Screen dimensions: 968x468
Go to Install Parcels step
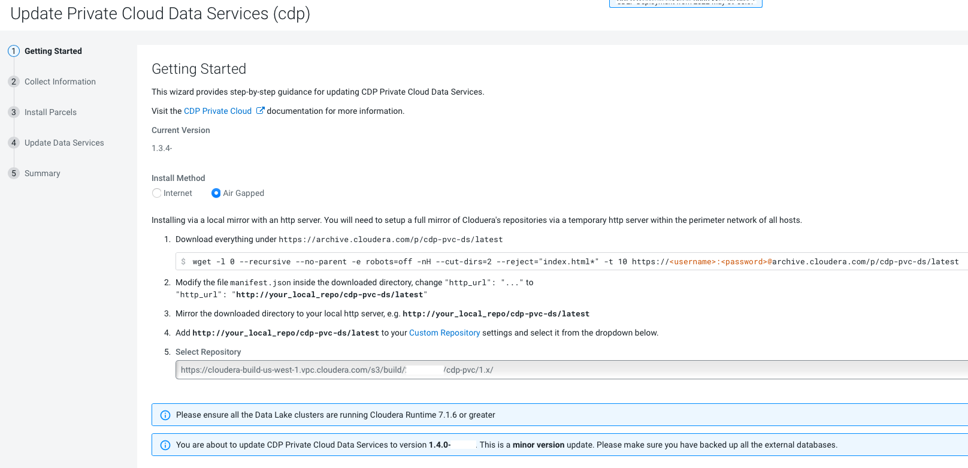pyautogui.click(x=50, y=112)
